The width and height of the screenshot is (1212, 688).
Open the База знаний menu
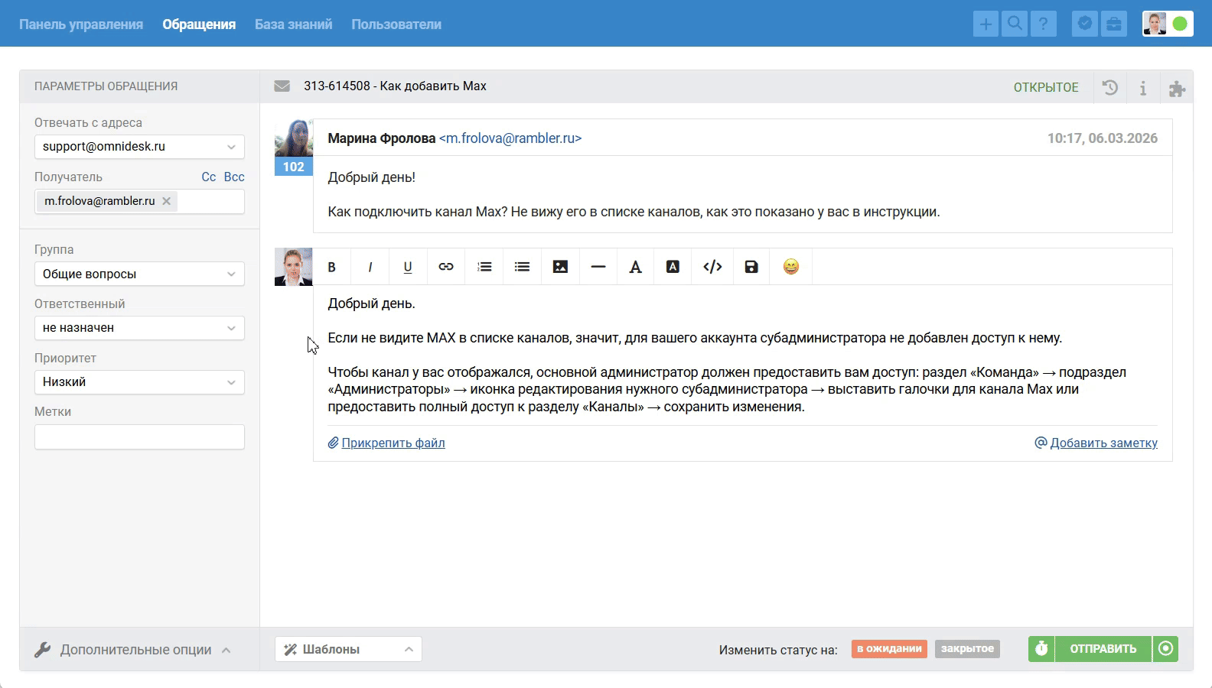293,24
